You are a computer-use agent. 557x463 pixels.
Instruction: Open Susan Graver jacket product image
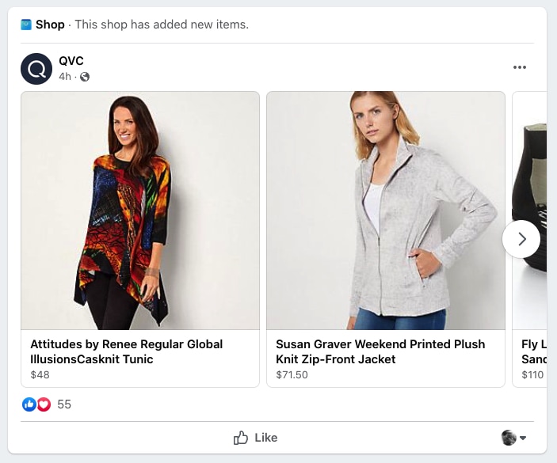point(386,211)
